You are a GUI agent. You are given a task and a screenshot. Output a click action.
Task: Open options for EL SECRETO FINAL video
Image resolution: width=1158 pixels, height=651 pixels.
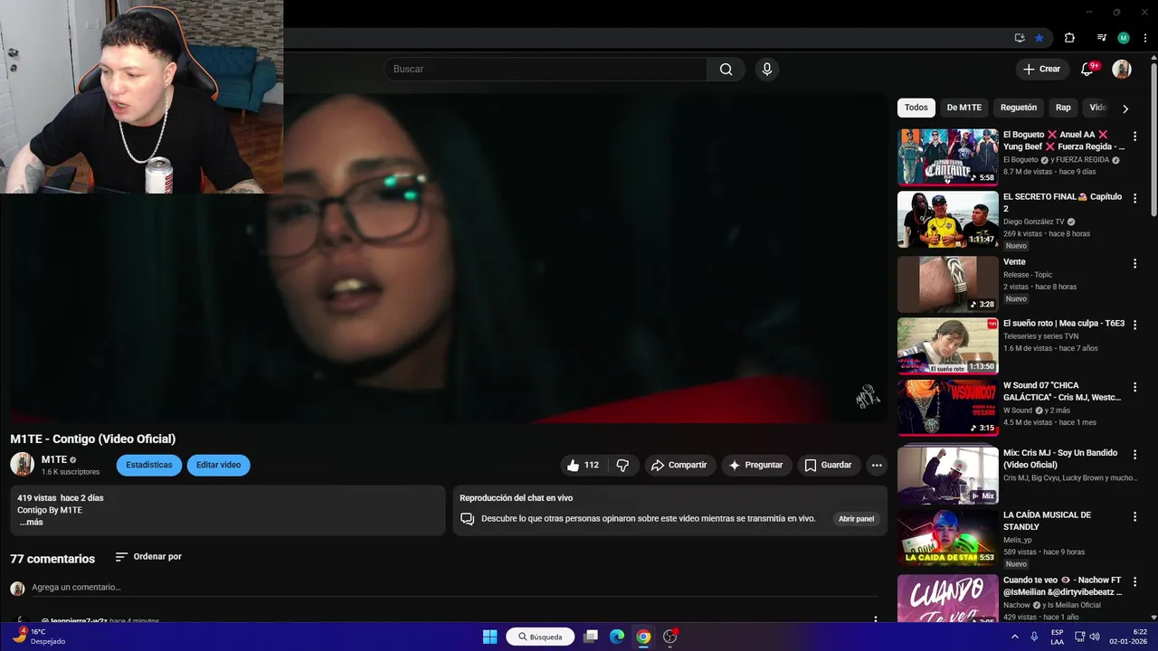[x=1134, y=199]
